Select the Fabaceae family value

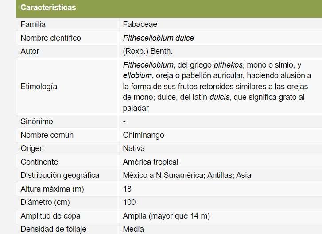(x=140, y=24)
